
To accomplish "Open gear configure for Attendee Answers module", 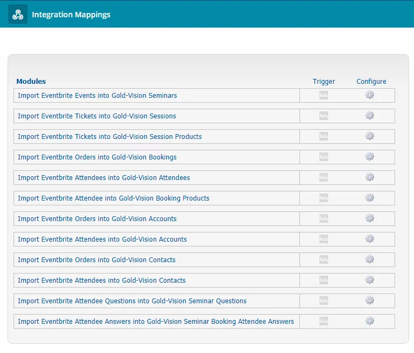I will (x=370, y=321).
